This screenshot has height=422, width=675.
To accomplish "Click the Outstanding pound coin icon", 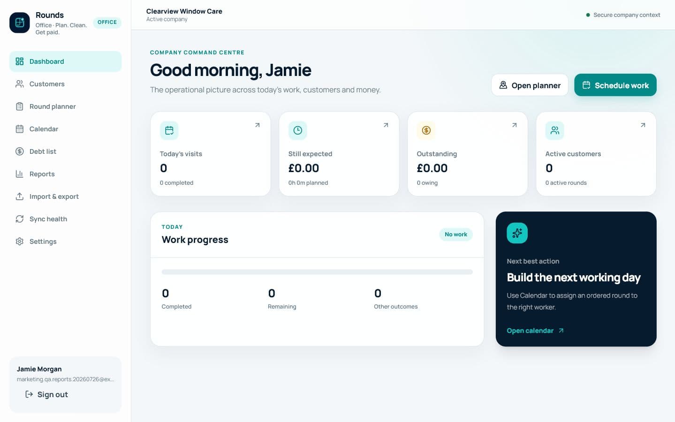I will 426,130.
